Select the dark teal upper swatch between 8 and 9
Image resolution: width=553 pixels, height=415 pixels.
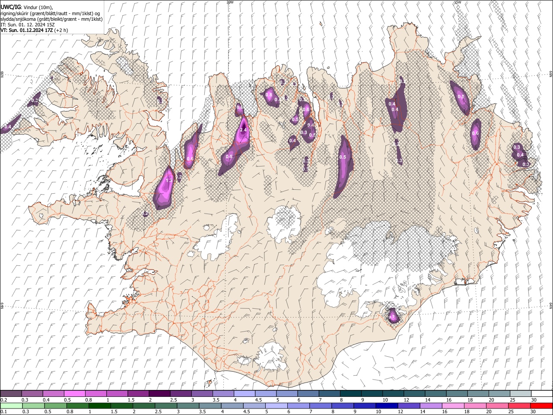point(350,393)
